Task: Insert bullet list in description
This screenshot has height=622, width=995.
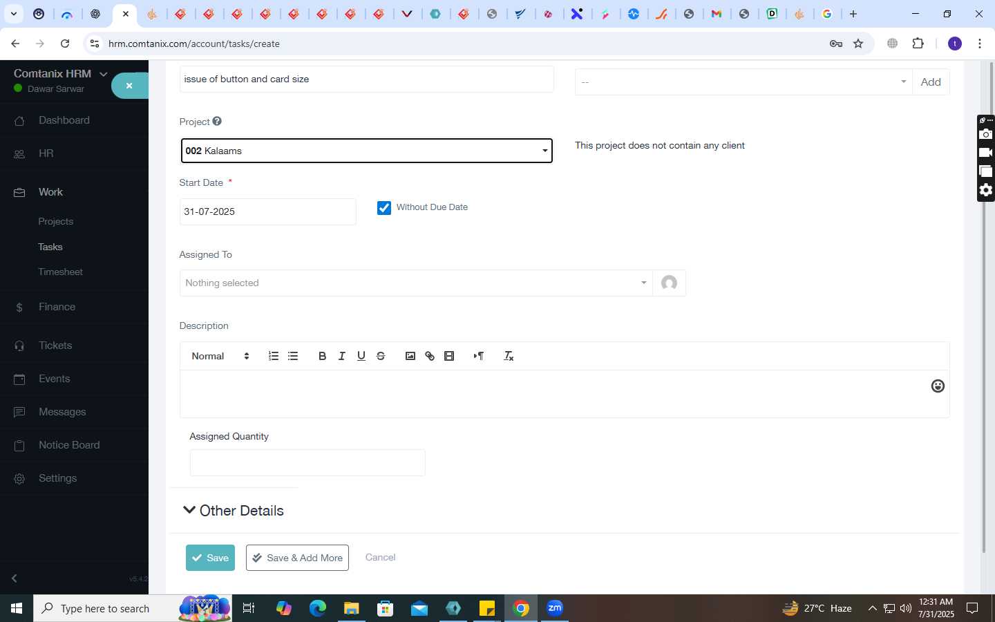Action: coord(293,356)
